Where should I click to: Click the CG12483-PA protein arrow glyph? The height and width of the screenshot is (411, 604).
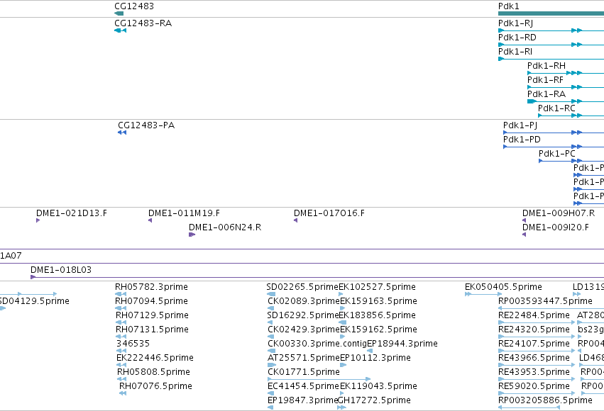pos(122,133)
